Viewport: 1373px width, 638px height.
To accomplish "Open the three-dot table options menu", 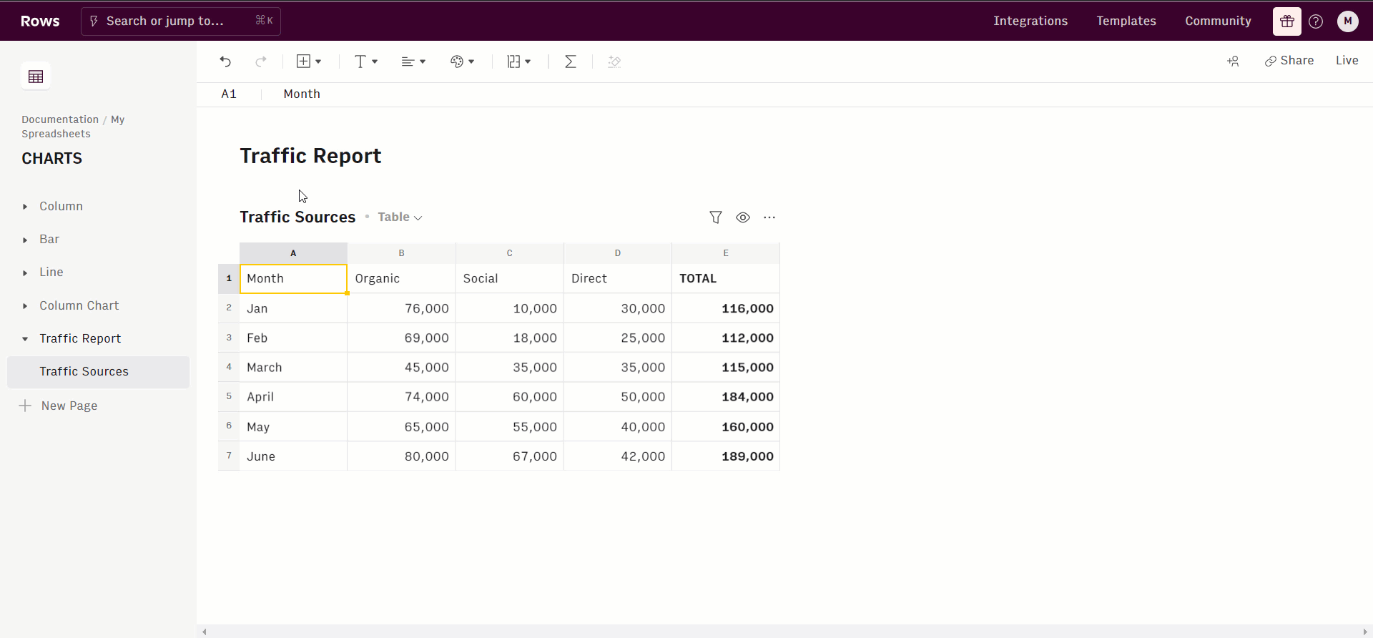I will [769, 217].
